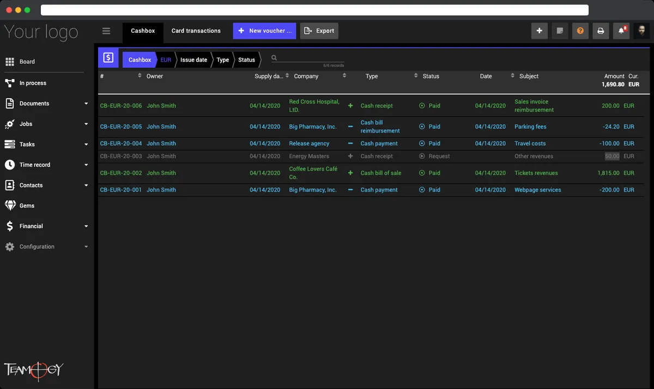Click the New voucher button
654x389 pixels.
264,31
